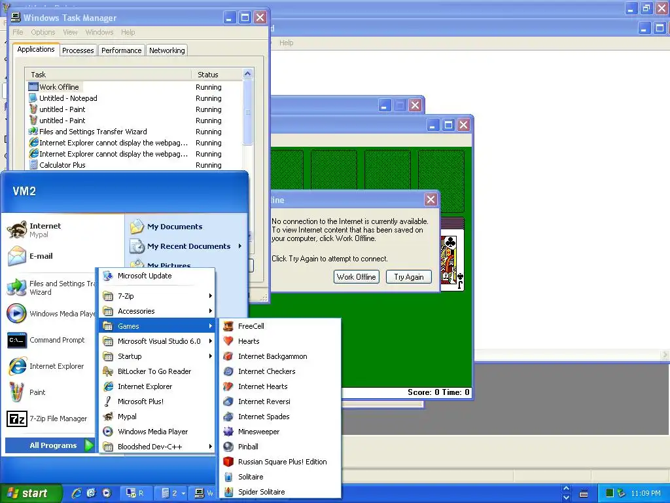Viewport: 670px width, 503px height.
Task: Click All Programs in Start menu
Action: [x=50, y=445]
